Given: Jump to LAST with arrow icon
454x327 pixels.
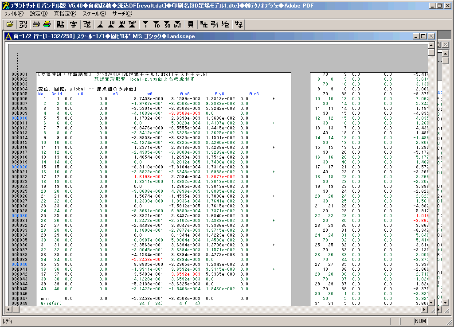Looking at the screenshot, I should 177,24.
